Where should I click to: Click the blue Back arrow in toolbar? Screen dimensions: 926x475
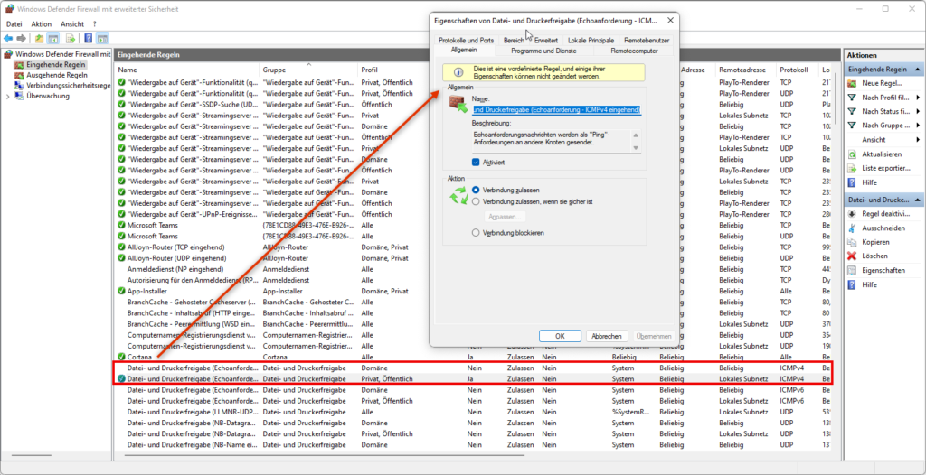click(x=9, y=38)
